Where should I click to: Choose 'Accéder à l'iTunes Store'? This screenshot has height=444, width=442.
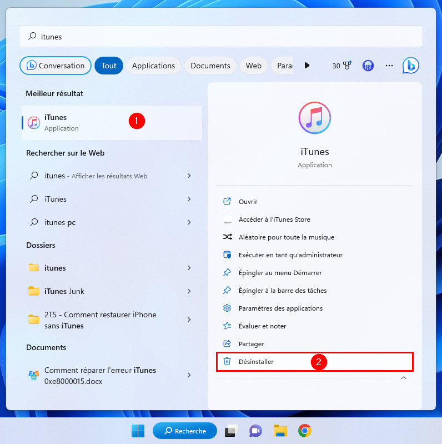tap(315, 219)
